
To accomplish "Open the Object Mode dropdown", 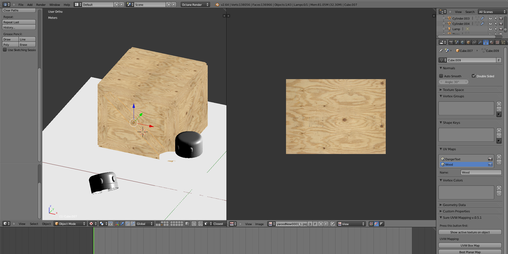I will click(70, 224).
